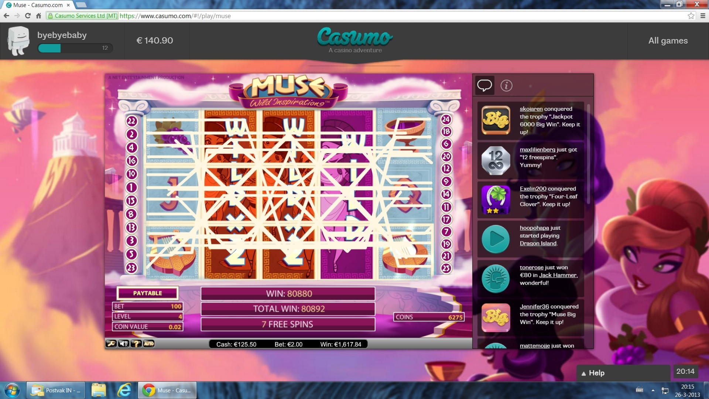Click the browser reload button
Viewport: 709px width, 399px height.
click(x=28, y=16)
